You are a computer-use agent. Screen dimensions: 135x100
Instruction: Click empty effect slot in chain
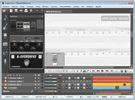point(40,24)
